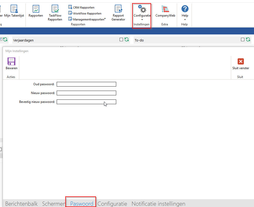
Task: Refresh the Verjaardagen panel
Action: [x=127, y=40]
